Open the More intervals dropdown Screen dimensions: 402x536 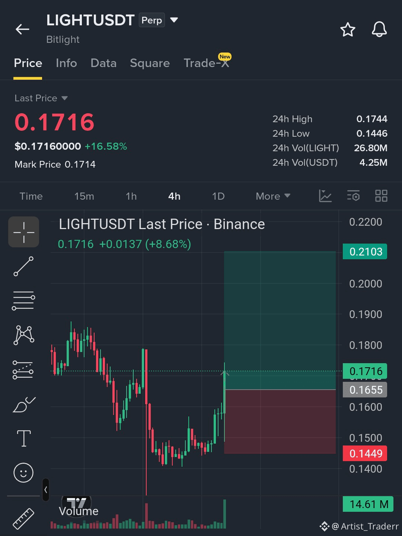(273, 196)
